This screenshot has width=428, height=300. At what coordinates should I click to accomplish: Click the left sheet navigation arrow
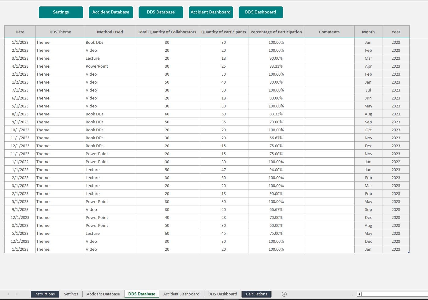(8, 294)
